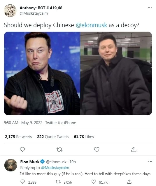
Task: View the 222 Quote Tweets
Action: 53,137
